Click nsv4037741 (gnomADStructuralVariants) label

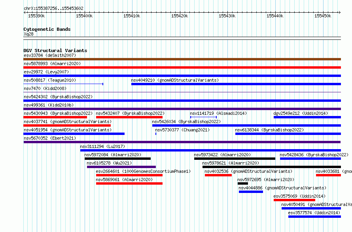coord(68,122)
